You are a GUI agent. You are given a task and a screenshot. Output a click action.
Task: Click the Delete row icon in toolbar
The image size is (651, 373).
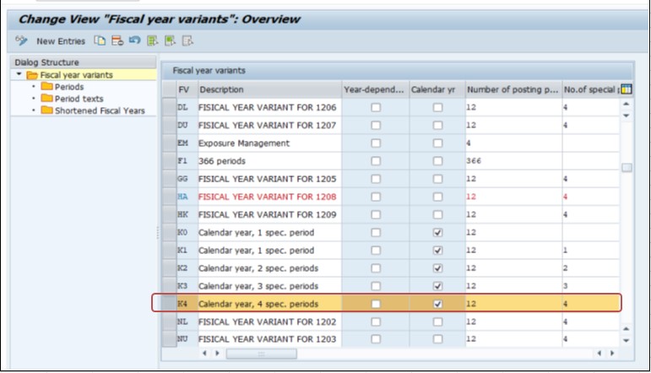pyautogui.click(x=117, y=41)
